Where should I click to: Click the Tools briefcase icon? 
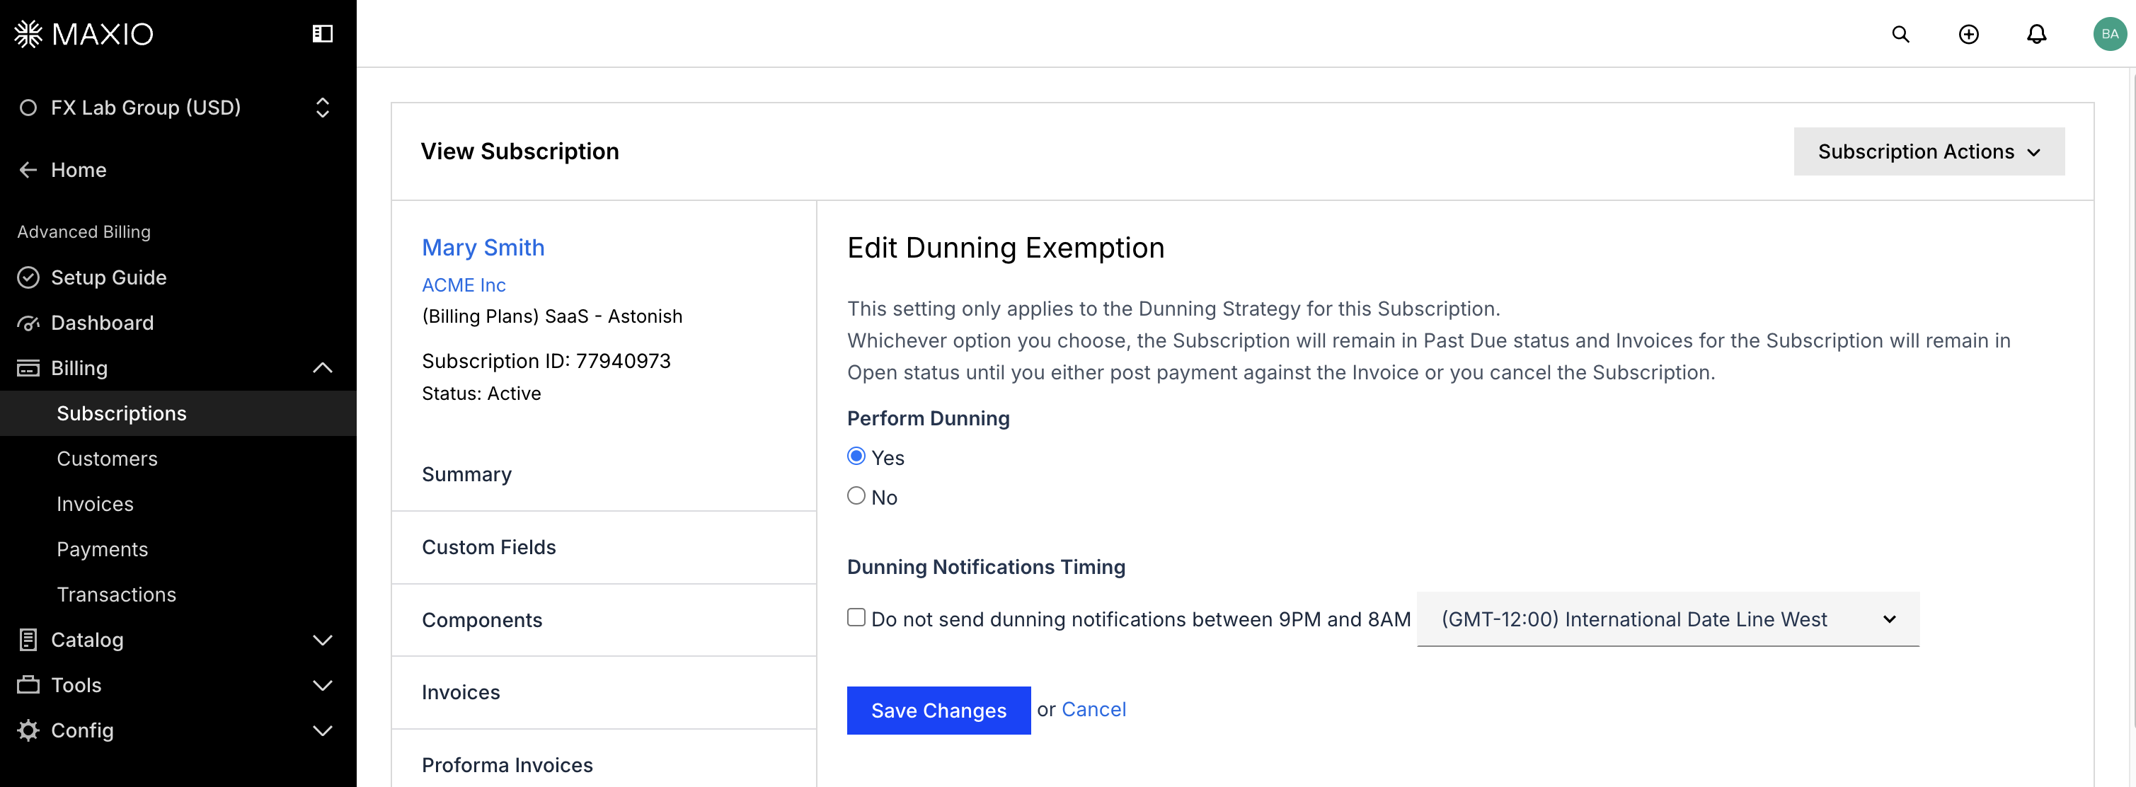28,685
